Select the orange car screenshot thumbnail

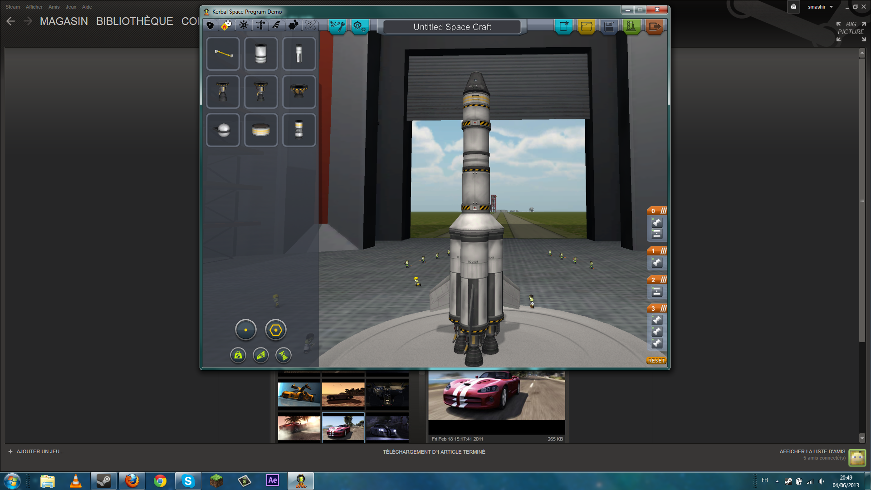(299, 394)
